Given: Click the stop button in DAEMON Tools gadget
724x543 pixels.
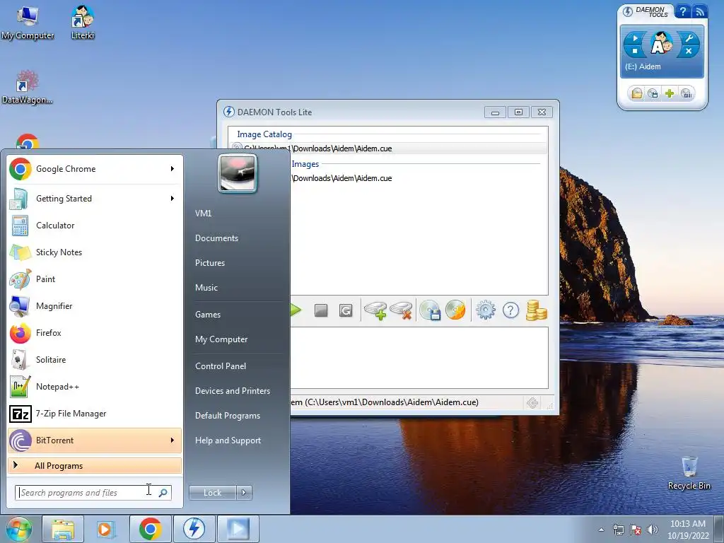Looking at the screenshot, I should point(636,51).
